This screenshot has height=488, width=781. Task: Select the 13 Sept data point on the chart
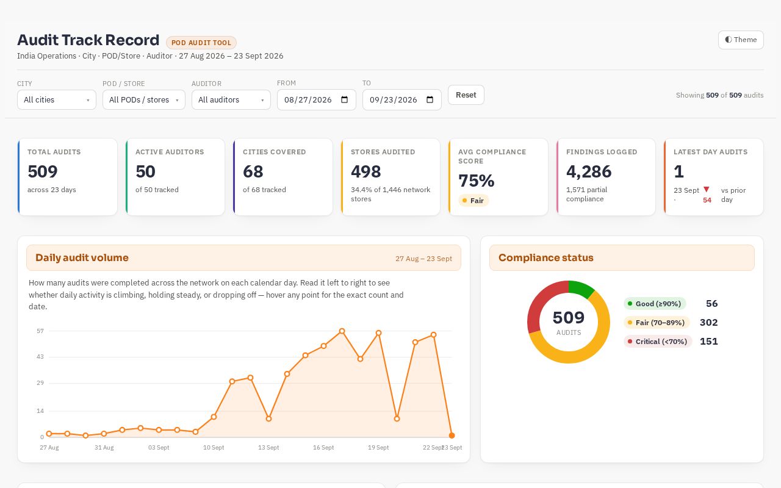(268, 418)
